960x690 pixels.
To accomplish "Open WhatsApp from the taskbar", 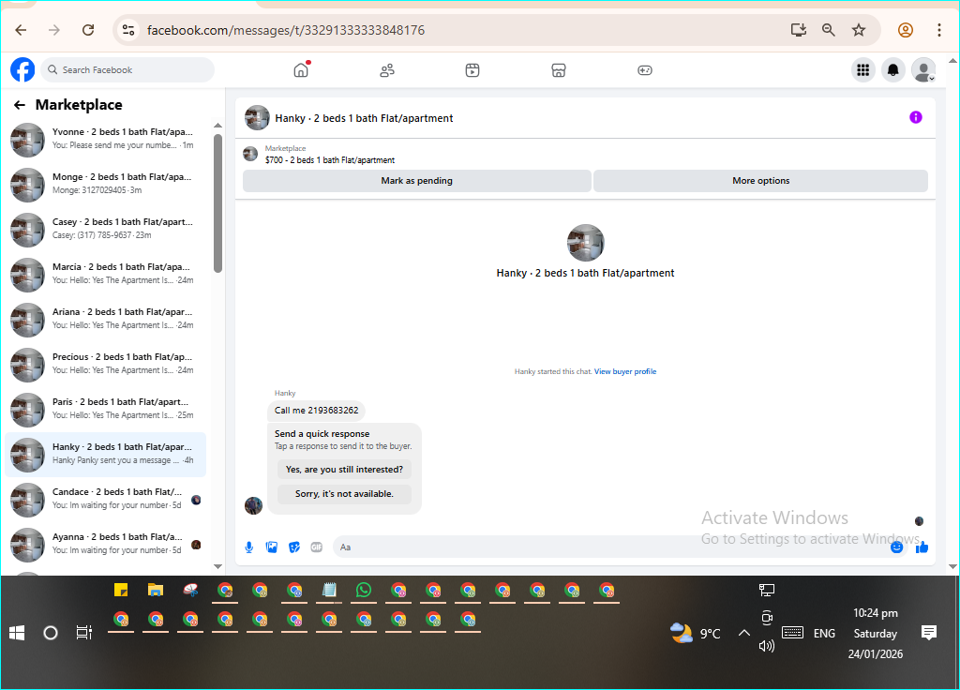I will 364,591.
